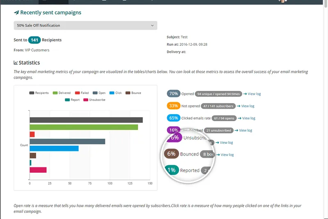This screenshot has width=328, height=219.
Task: Toggle the Click legend item
Action: click(x=116, y=93)
